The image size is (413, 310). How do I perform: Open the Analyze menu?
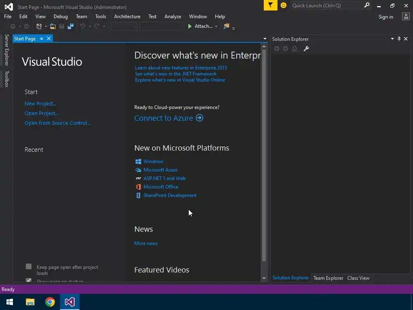click(x=173, y=16)
